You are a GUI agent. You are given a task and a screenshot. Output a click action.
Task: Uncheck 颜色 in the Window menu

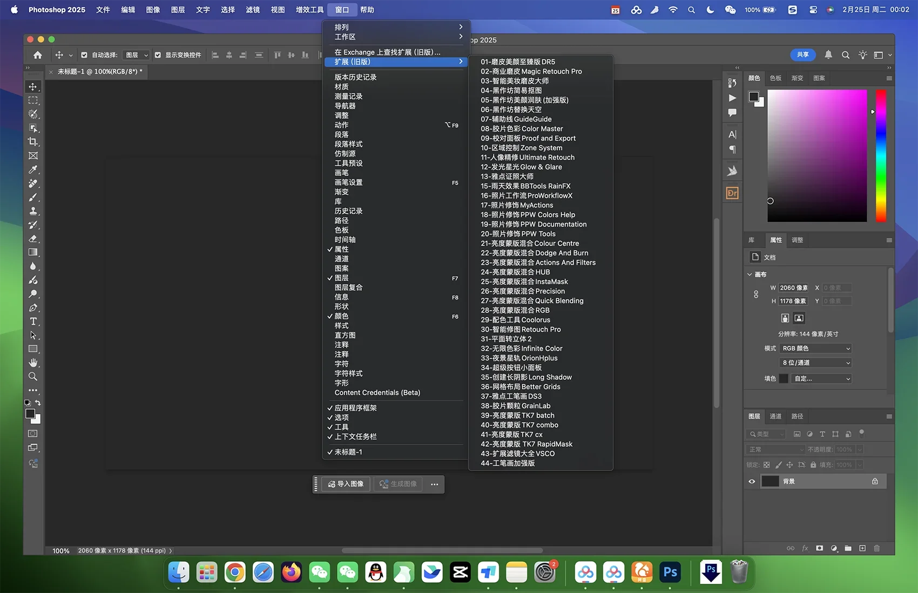pos(395,316)
